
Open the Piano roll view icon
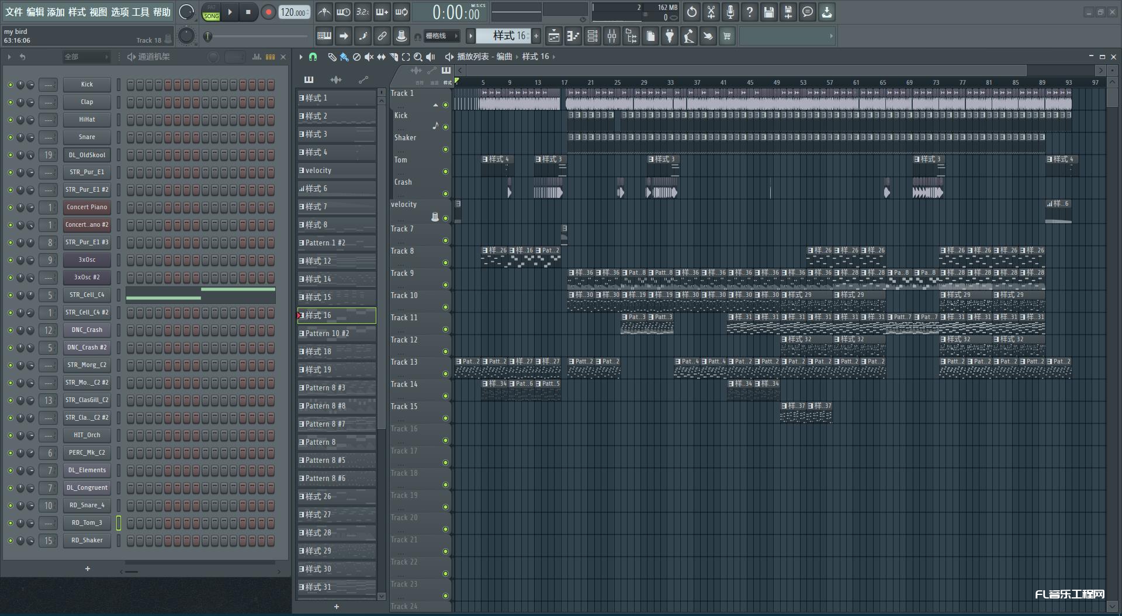[x=573, y=36]
